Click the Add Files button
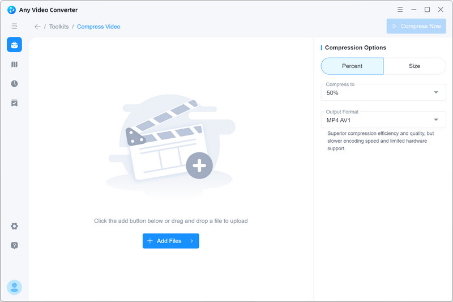The image size is (453, 302). (x=171, y=241)
